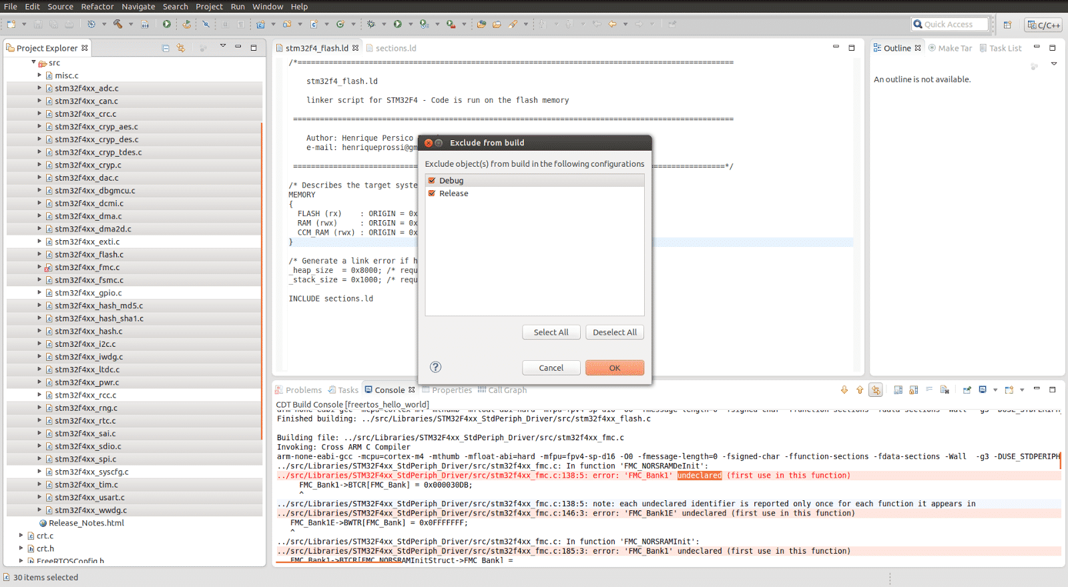1068x587 pixels.
Task: Open the Project Explorer view menu arrow
Action: pyautogui.click(x=223, y=47)
